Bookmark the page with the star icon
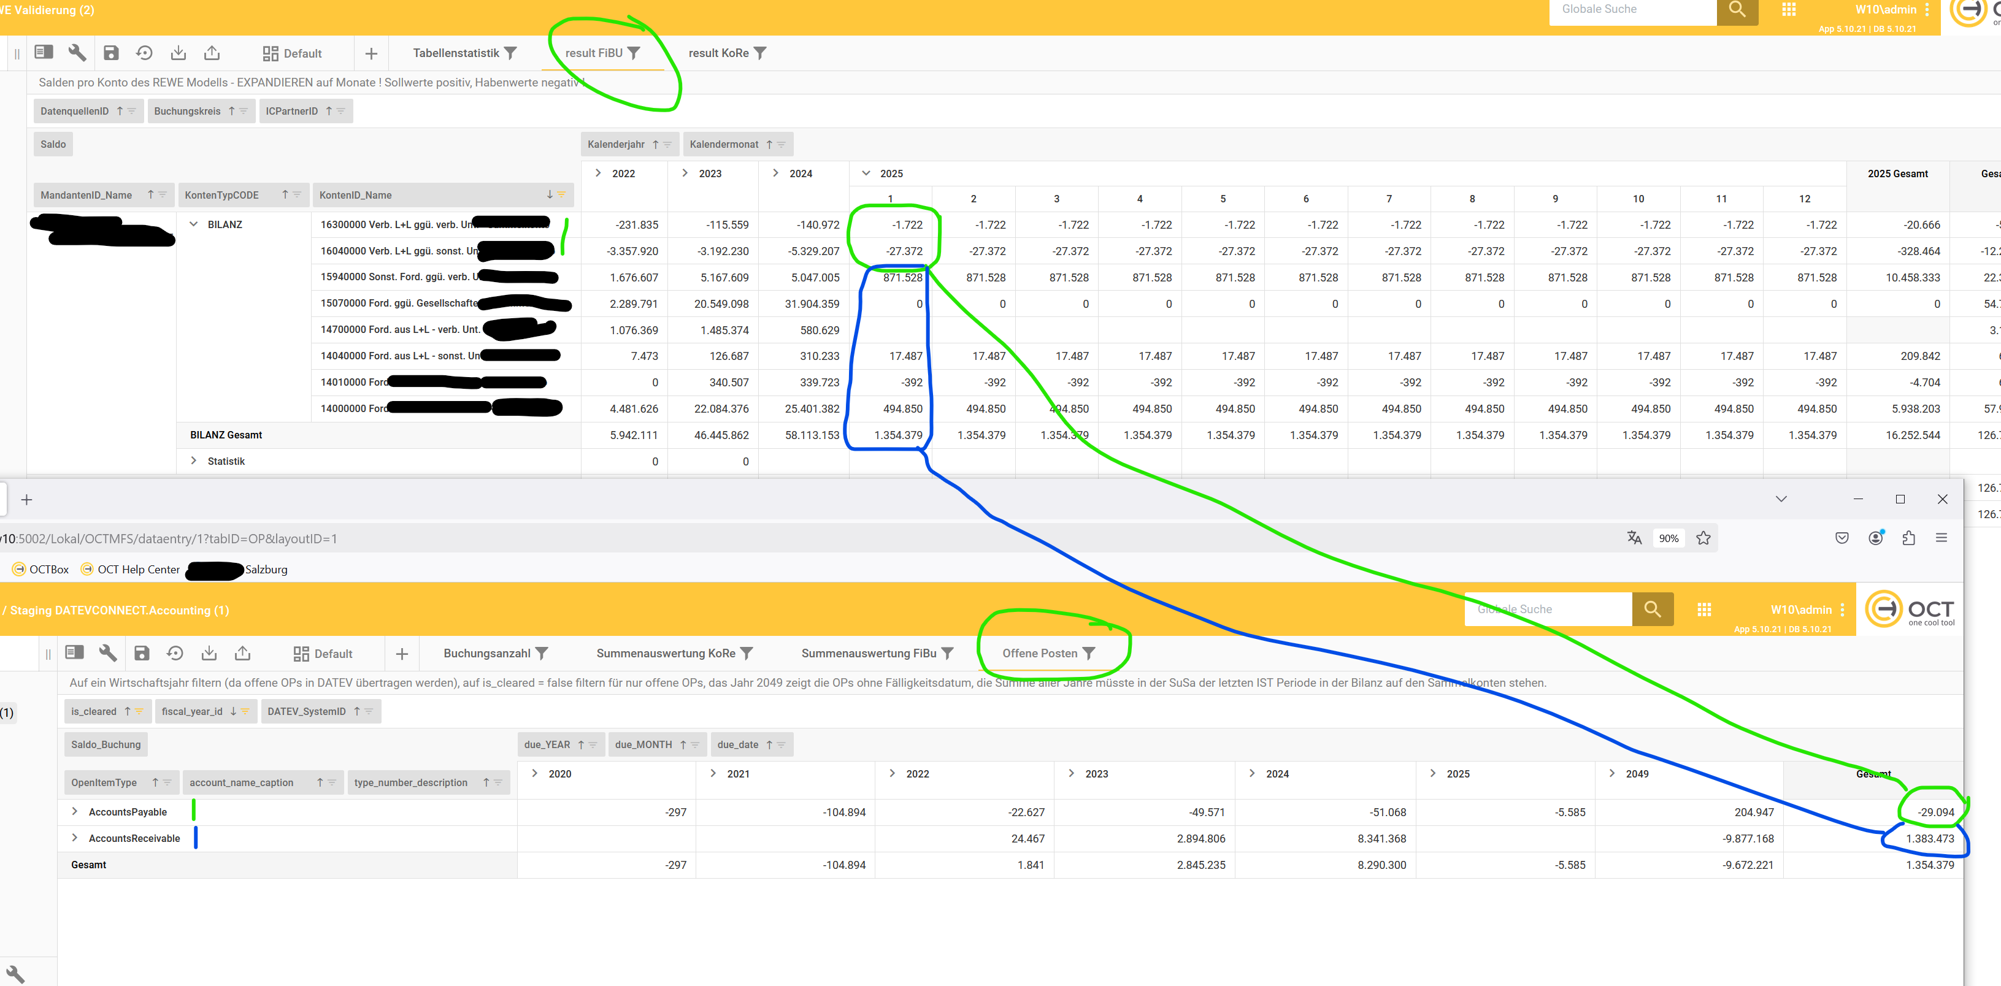 pos(1703,538)
